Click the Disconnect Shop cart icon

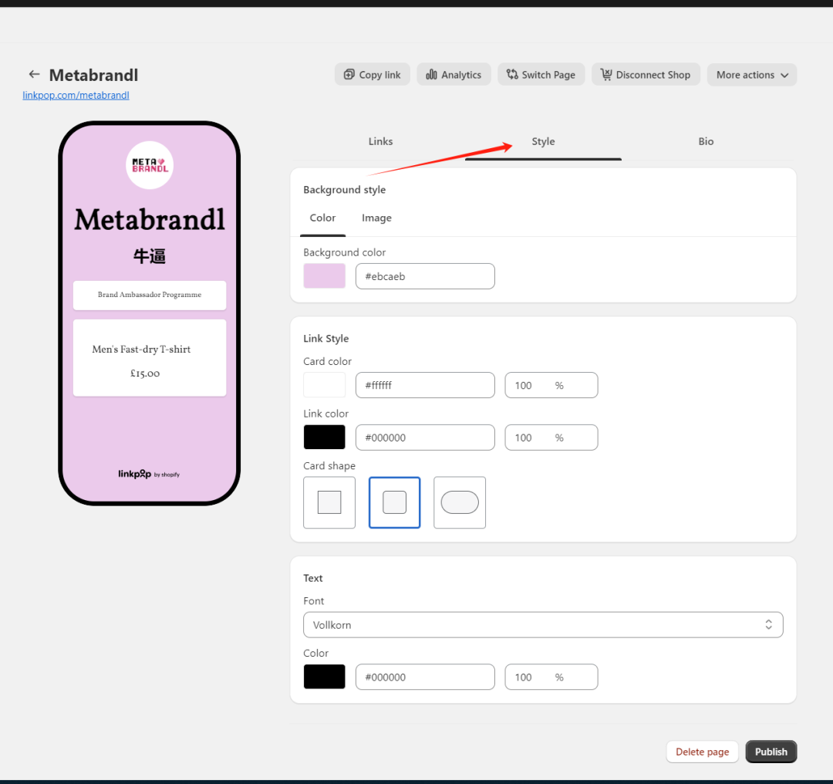(606, 74)
